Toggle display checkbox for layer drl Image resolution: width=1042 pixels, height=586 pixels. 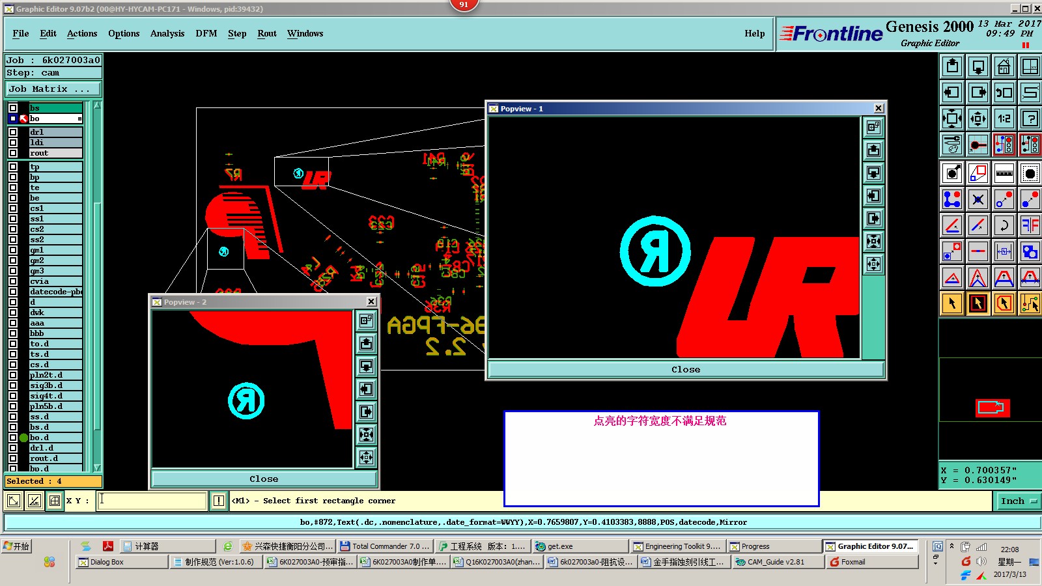[13, 132]
